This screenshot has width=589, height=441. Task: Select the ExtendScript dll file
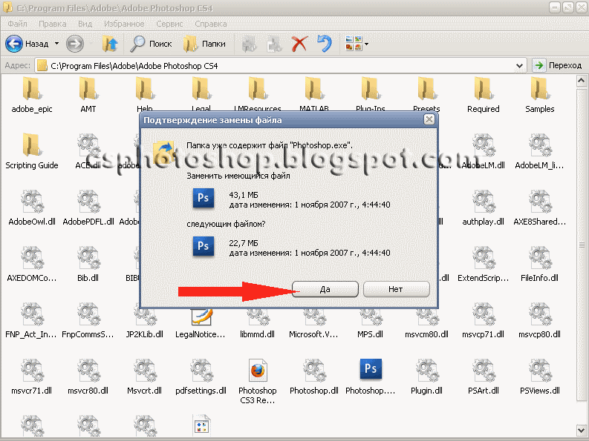(483, 264)
